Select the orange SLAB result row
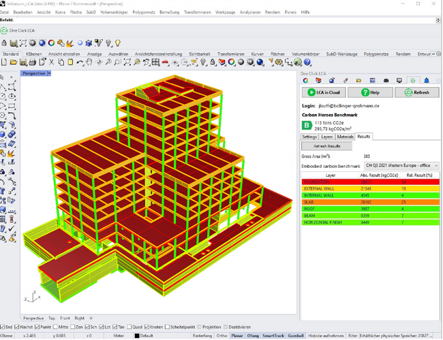The height and width of the screenshot is (340, 443). [370, 202]
